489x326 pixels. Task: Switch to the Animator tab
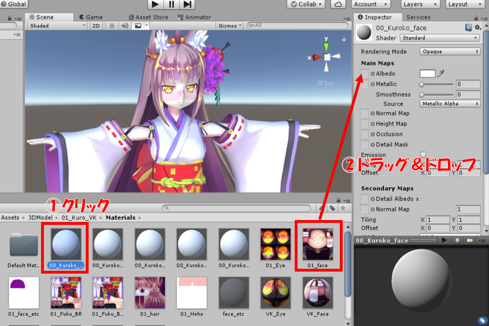coord(195,17)
